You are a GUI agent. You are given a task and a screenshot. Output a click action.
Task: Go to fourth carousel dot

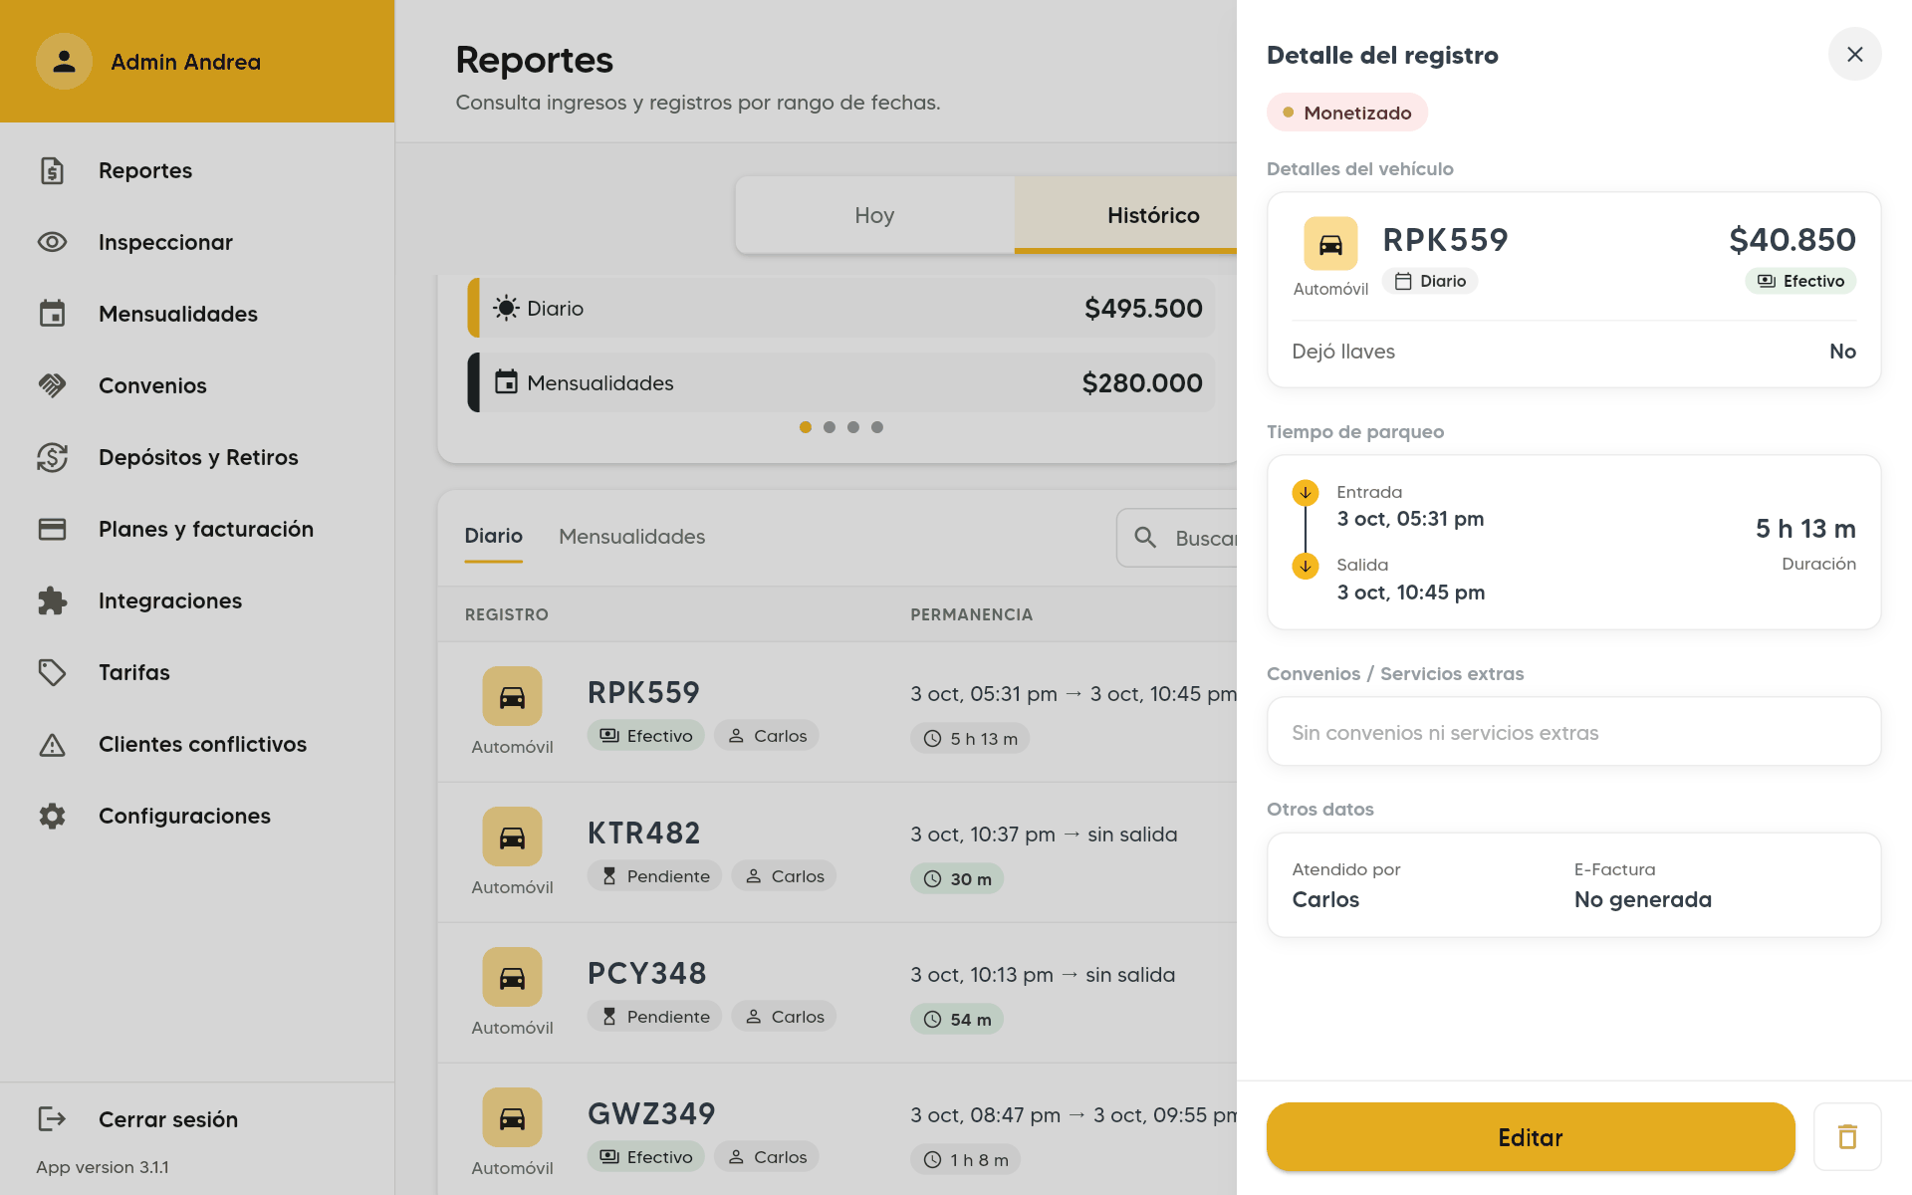coord(877,427)
